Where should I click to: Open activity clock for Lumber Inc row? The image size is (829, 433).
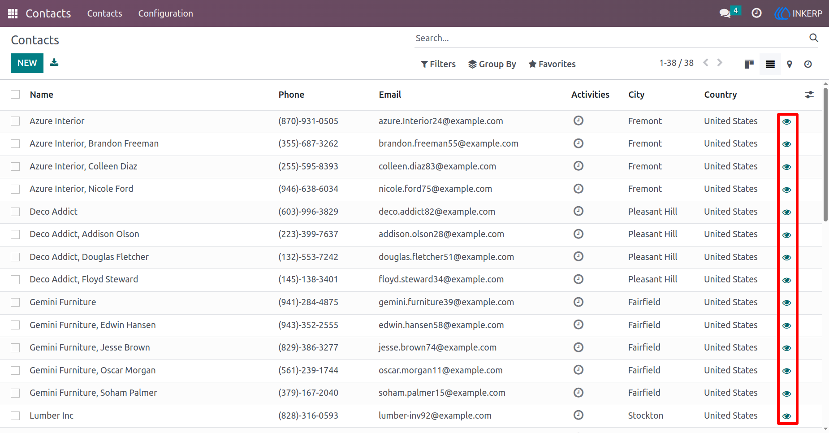(x=579, y=415)
